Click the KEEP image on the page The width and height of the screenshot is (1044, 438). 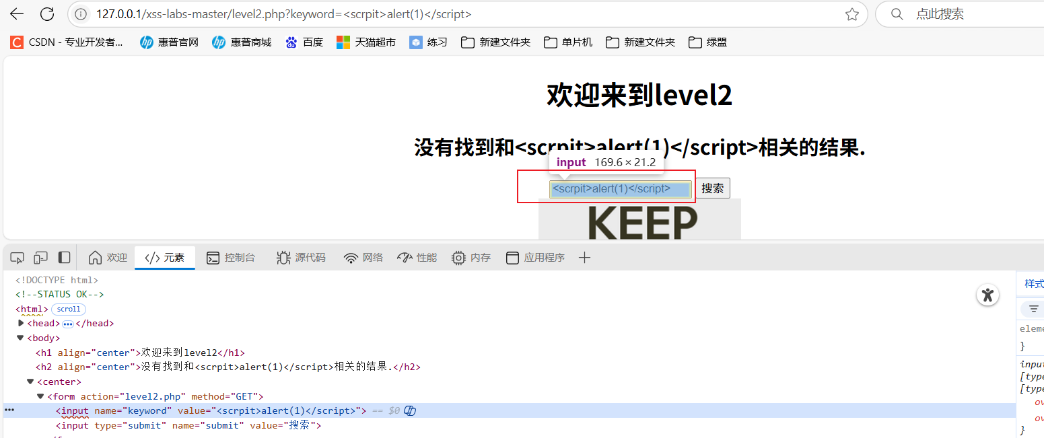tap(639, 219)
